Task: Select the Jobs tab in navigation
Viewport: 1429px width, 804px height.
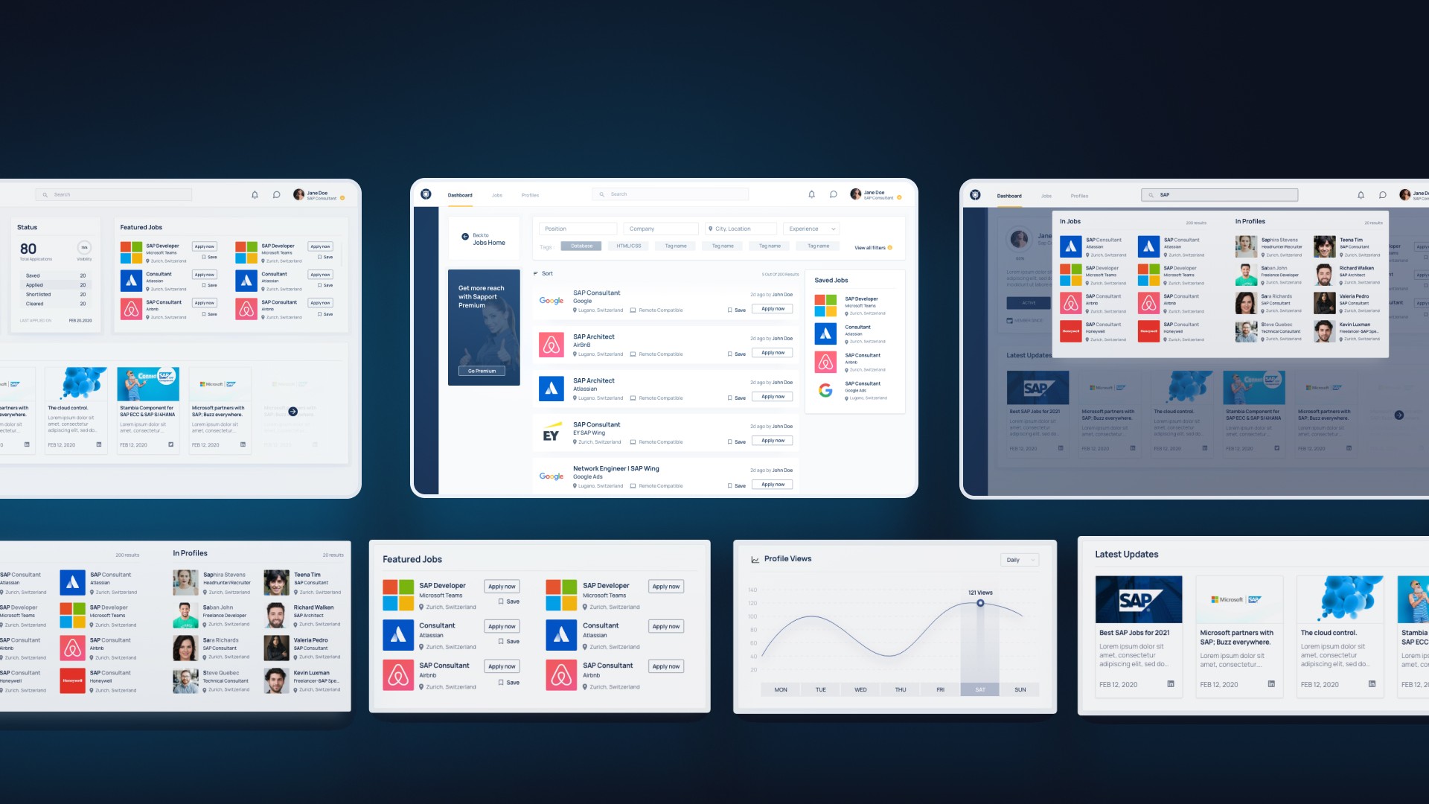Action: [x=496, y=194]
